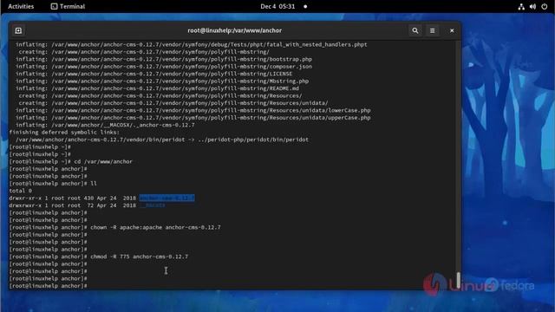The image size is (555, 312).
Task: Open the Terminal app menu in top bar
Action: [68, 6]
